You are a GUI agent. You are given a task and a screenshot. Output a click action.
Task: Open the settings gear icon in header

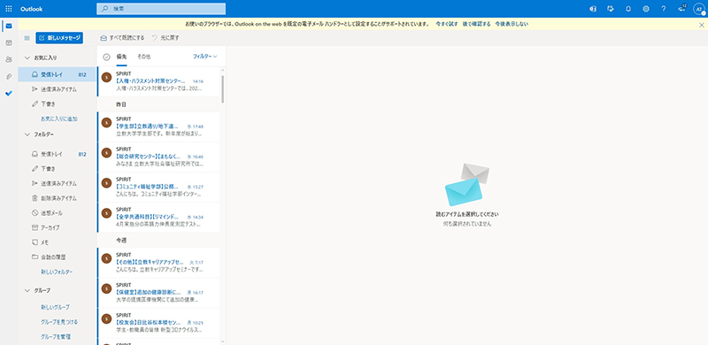pos(646,9)
